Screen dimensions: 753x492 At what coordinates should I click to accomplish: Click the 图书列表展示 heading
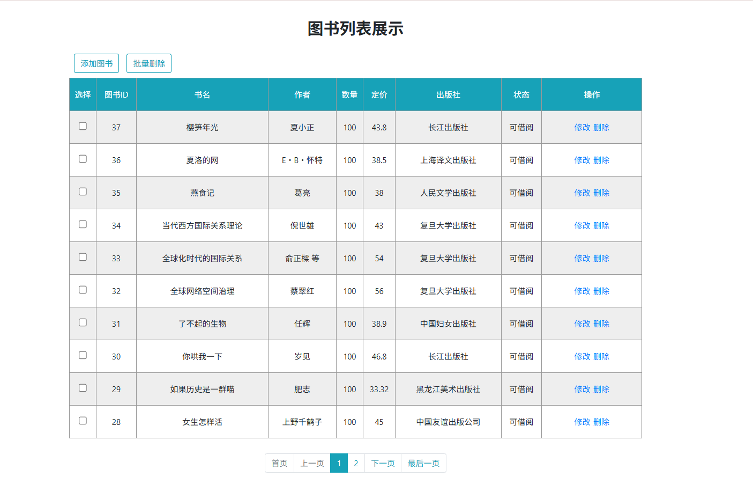355,28
